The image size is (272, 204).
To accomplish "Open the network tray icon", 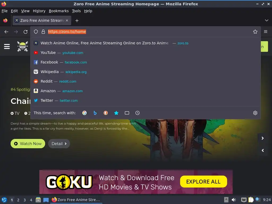I will [244, 200].
